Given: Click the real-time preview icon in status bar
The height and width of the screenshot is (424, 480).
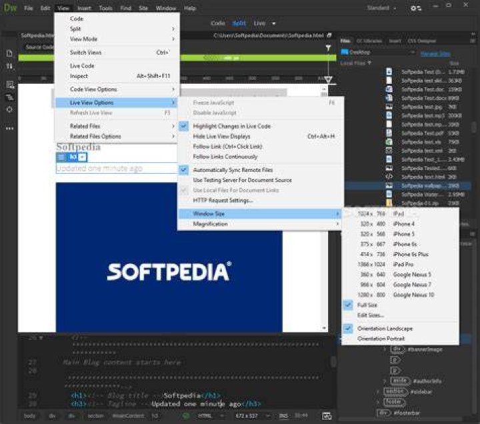Looking at the screenshot, I should coord(327,416).
